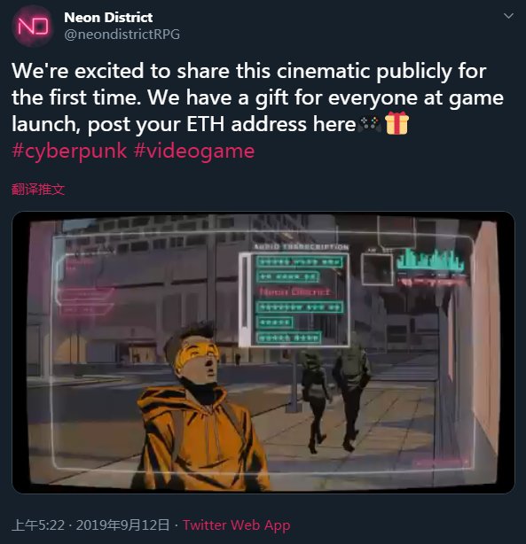Screen dimensions: 526x544
Task: Follow the #videogame hashtag
Action: [x=194, y=151]
